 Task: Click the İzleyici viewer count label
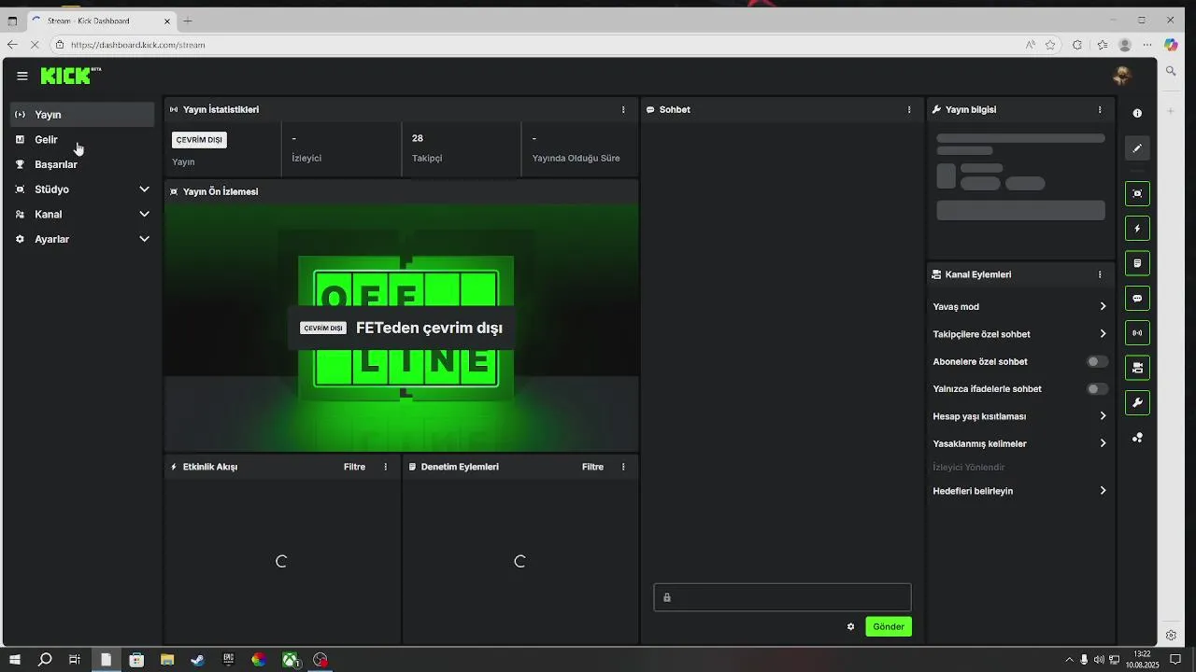tap(306, 159)
